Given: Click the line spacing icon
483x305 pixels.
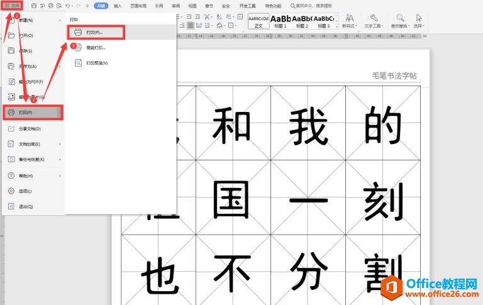Looking at the screenshot, I should [x=208, y=26].
